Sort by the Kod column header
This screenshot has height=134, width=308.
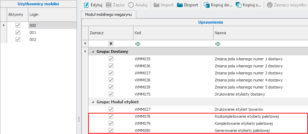[173, 33]
